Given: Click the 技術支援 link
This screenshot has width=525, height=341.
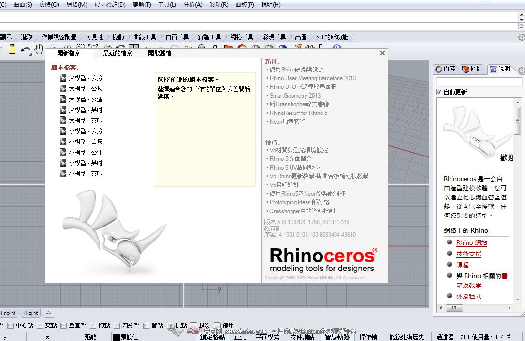Looking at the screenshot, I should [x=469, y=254].
